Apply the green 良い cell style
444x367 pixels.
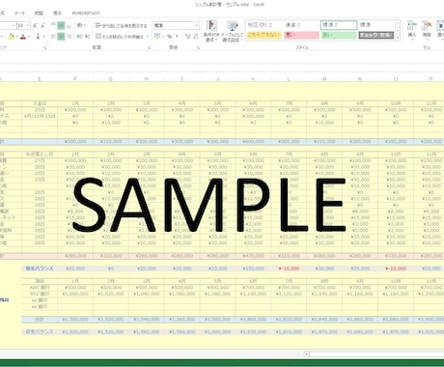pos(339,35)
